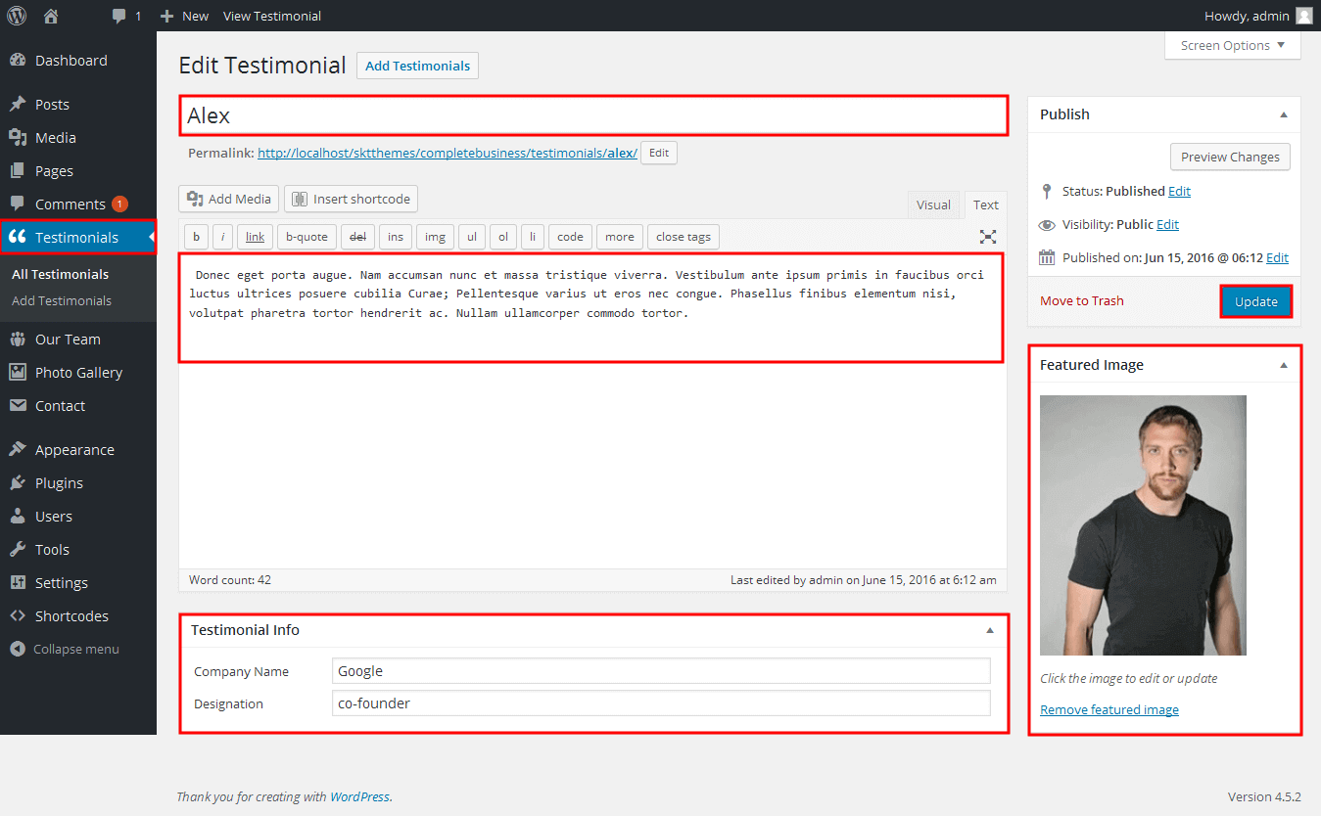Screen dimensions: 1321x816
Task: Open the Plugins sidebar menu
Action: [x=78, y=483]
